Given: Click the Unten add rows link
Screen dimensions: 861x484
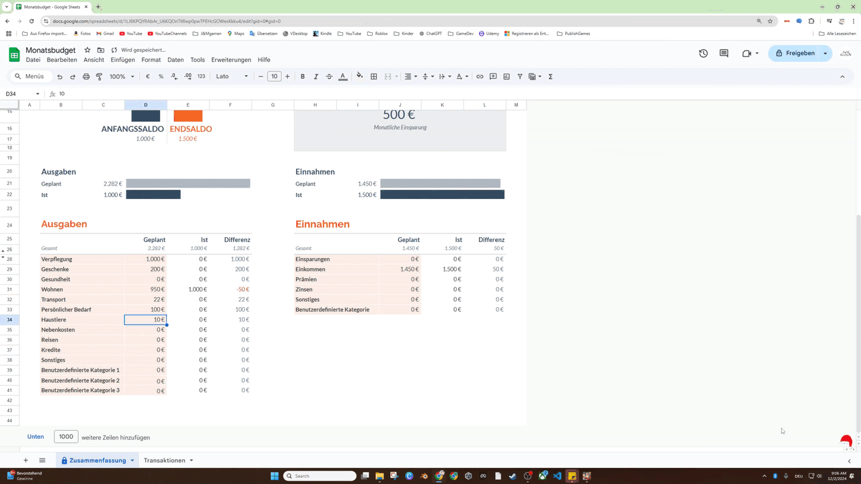Looking at the screenshot, I should pyautogui.click(x=36, y=437).
